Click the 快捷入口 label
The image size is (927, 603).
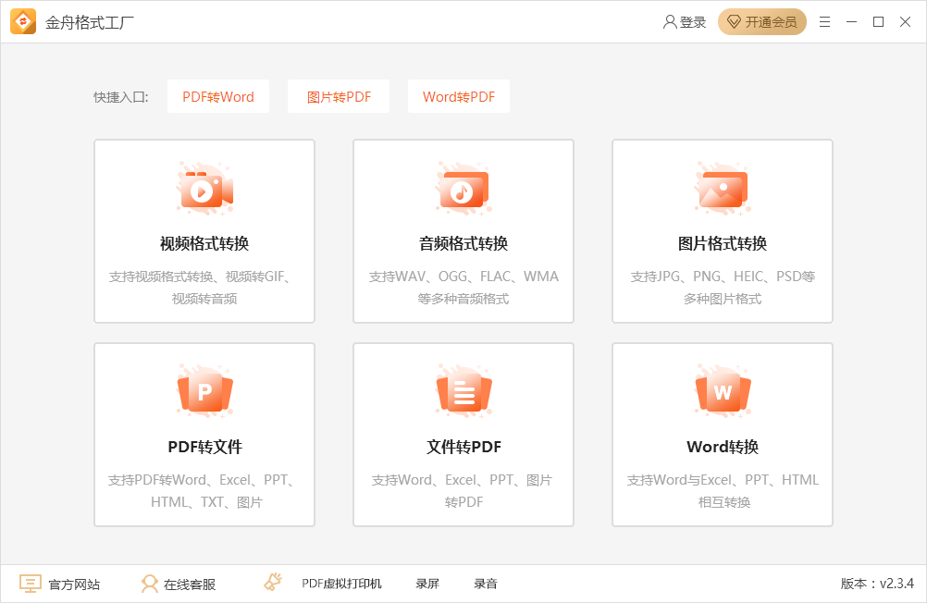coord(120,97)
